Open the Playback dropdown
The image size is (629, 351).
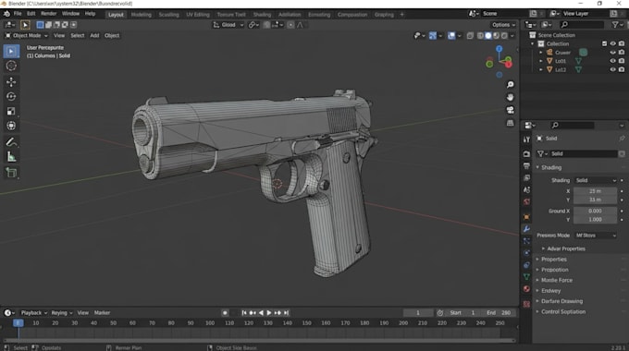pos(33,313)
